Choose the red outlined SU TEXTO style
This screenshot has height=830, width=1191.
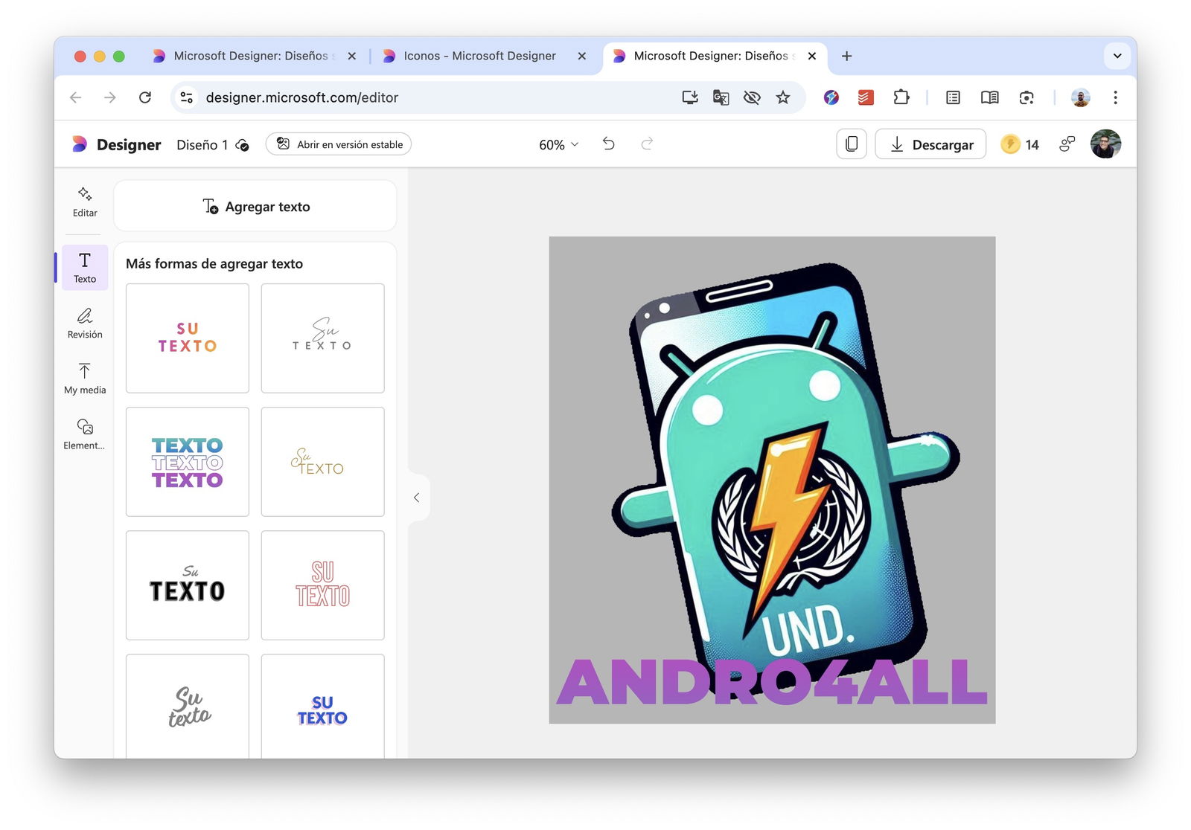point(322,585)
